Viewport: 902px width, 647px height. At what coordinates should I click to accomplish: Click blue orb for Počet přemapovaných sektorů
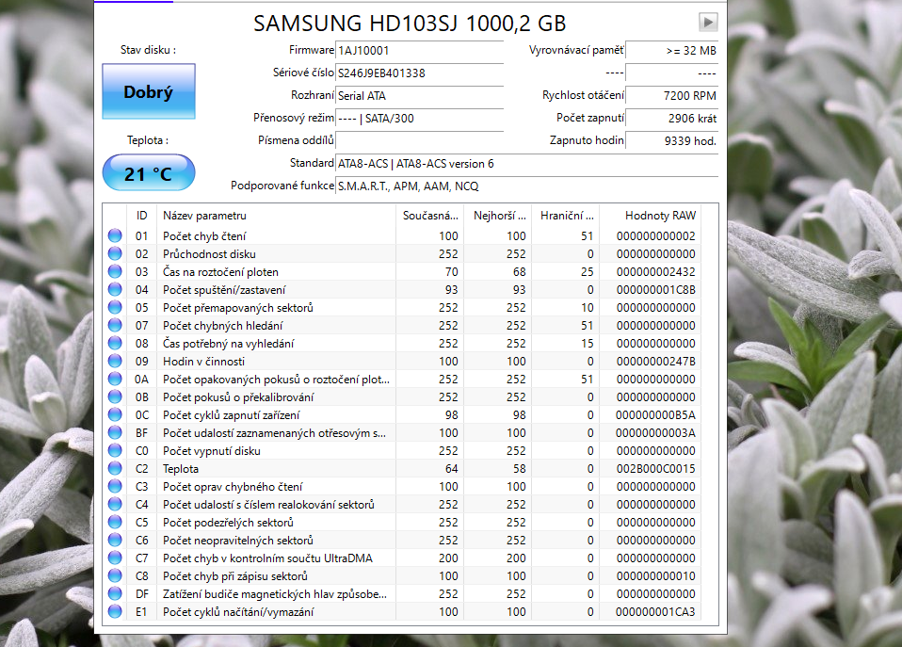tap(115, 307)
